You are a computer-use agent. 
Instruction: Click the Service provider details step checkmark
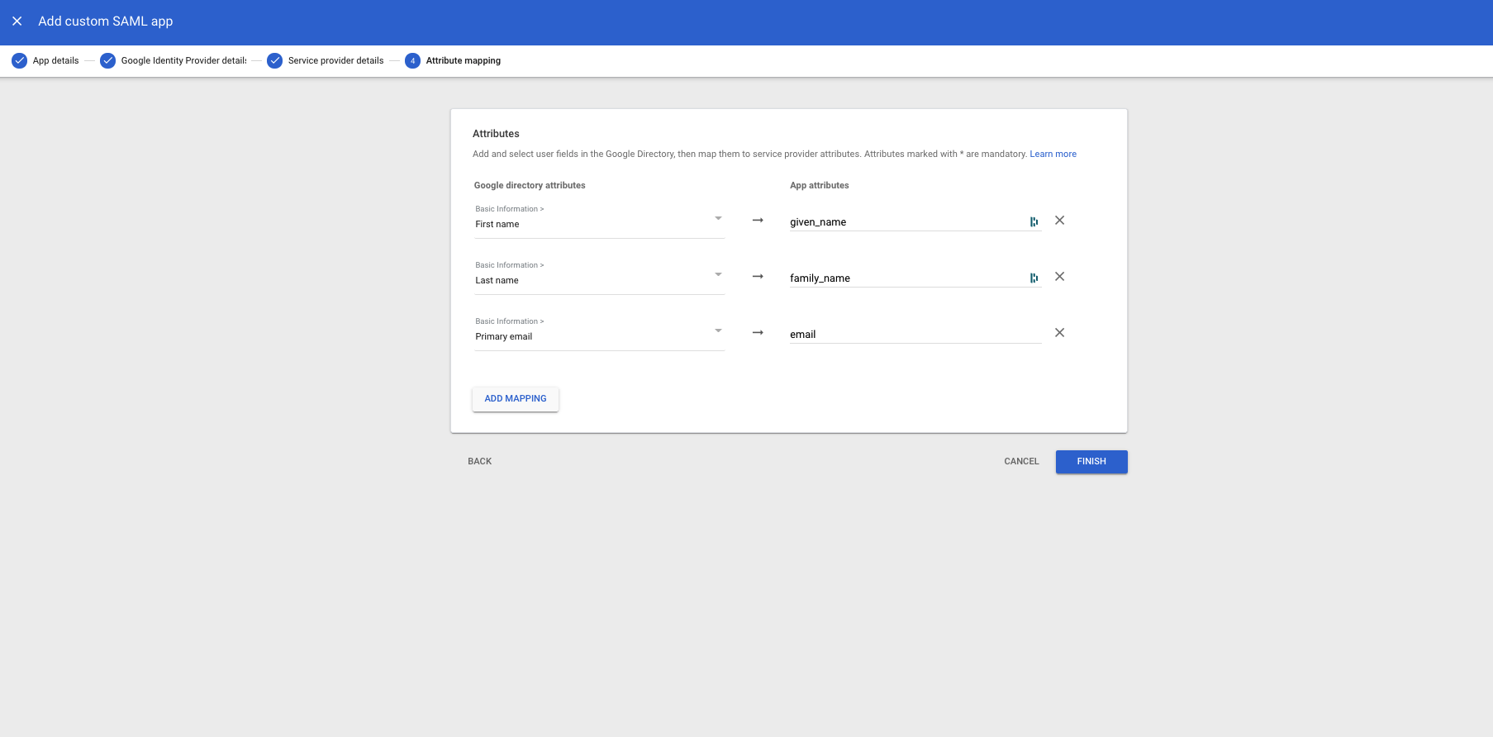click(274, 60)
